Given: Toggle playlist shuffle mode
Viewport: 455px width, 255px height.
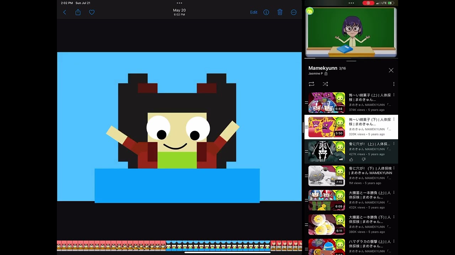Looking at the screenshot, I should (325, 84).
